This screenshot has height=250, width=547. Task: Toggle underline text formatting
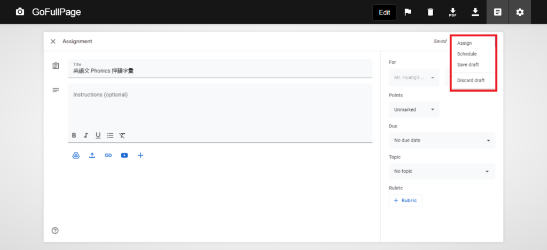[98, 135]
